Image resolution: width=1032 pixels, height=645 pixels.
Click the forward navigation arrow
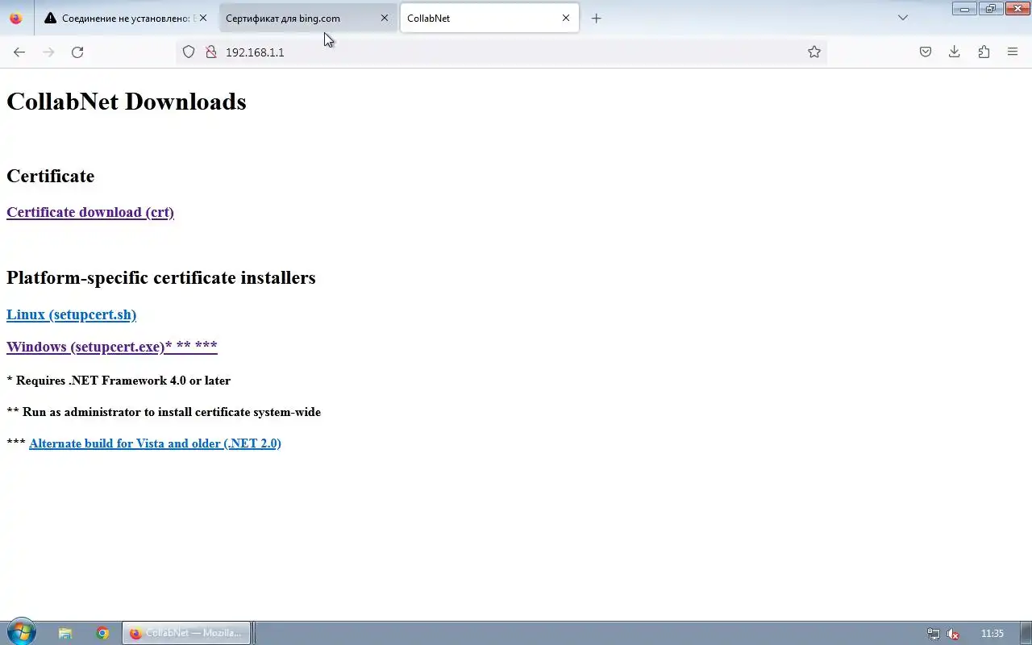click(48, 52)
